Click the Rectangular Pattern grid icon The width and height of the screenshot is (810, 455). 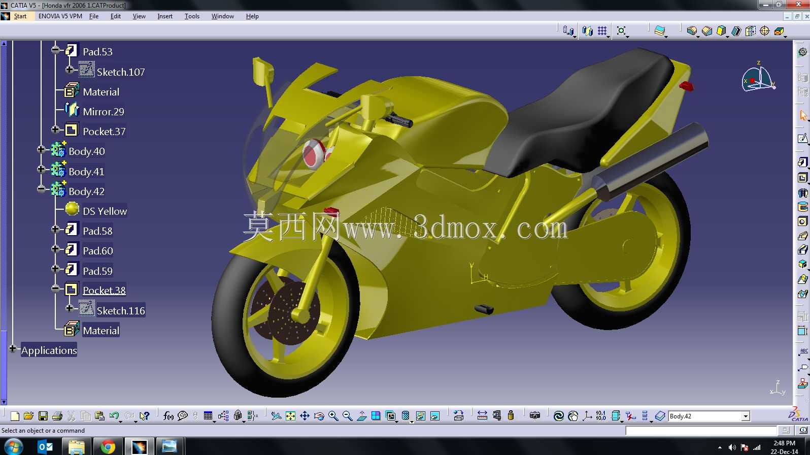(602, 31)
